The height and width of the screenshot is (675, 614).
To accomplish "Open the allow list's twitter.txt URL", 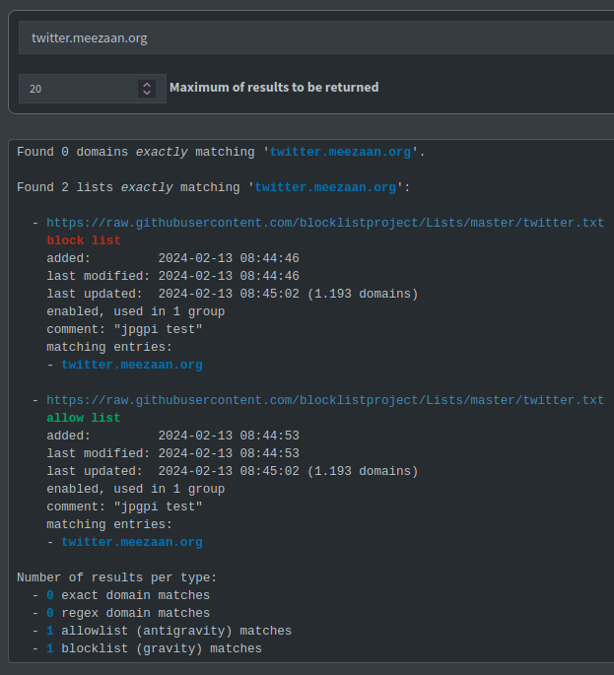I will tap(324, 400).
